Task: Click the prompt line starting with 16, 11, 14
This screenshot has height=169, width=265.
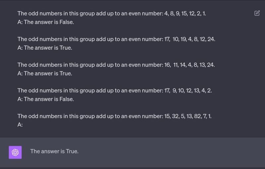Action: click(116, 65)
